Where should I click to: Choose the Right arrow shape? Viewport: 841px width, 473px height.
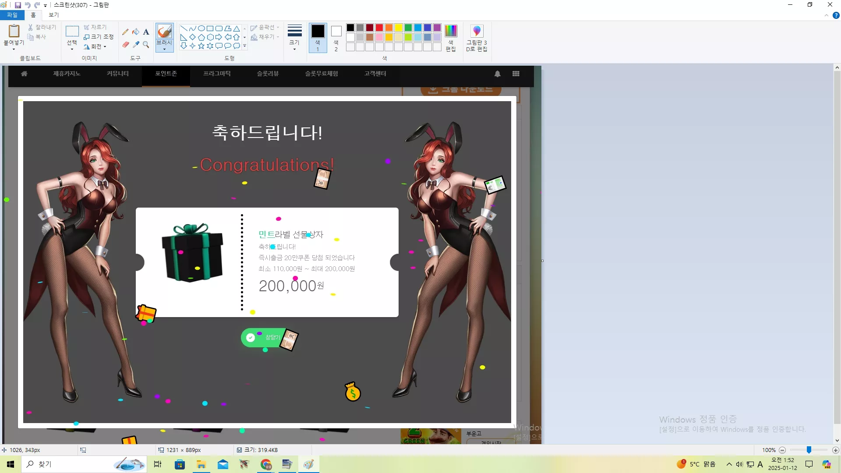pos(219,37)
